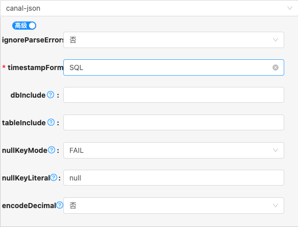The image size is (298, 227).
Task: Focus the tableInclude text field
Action: [173, 123]
